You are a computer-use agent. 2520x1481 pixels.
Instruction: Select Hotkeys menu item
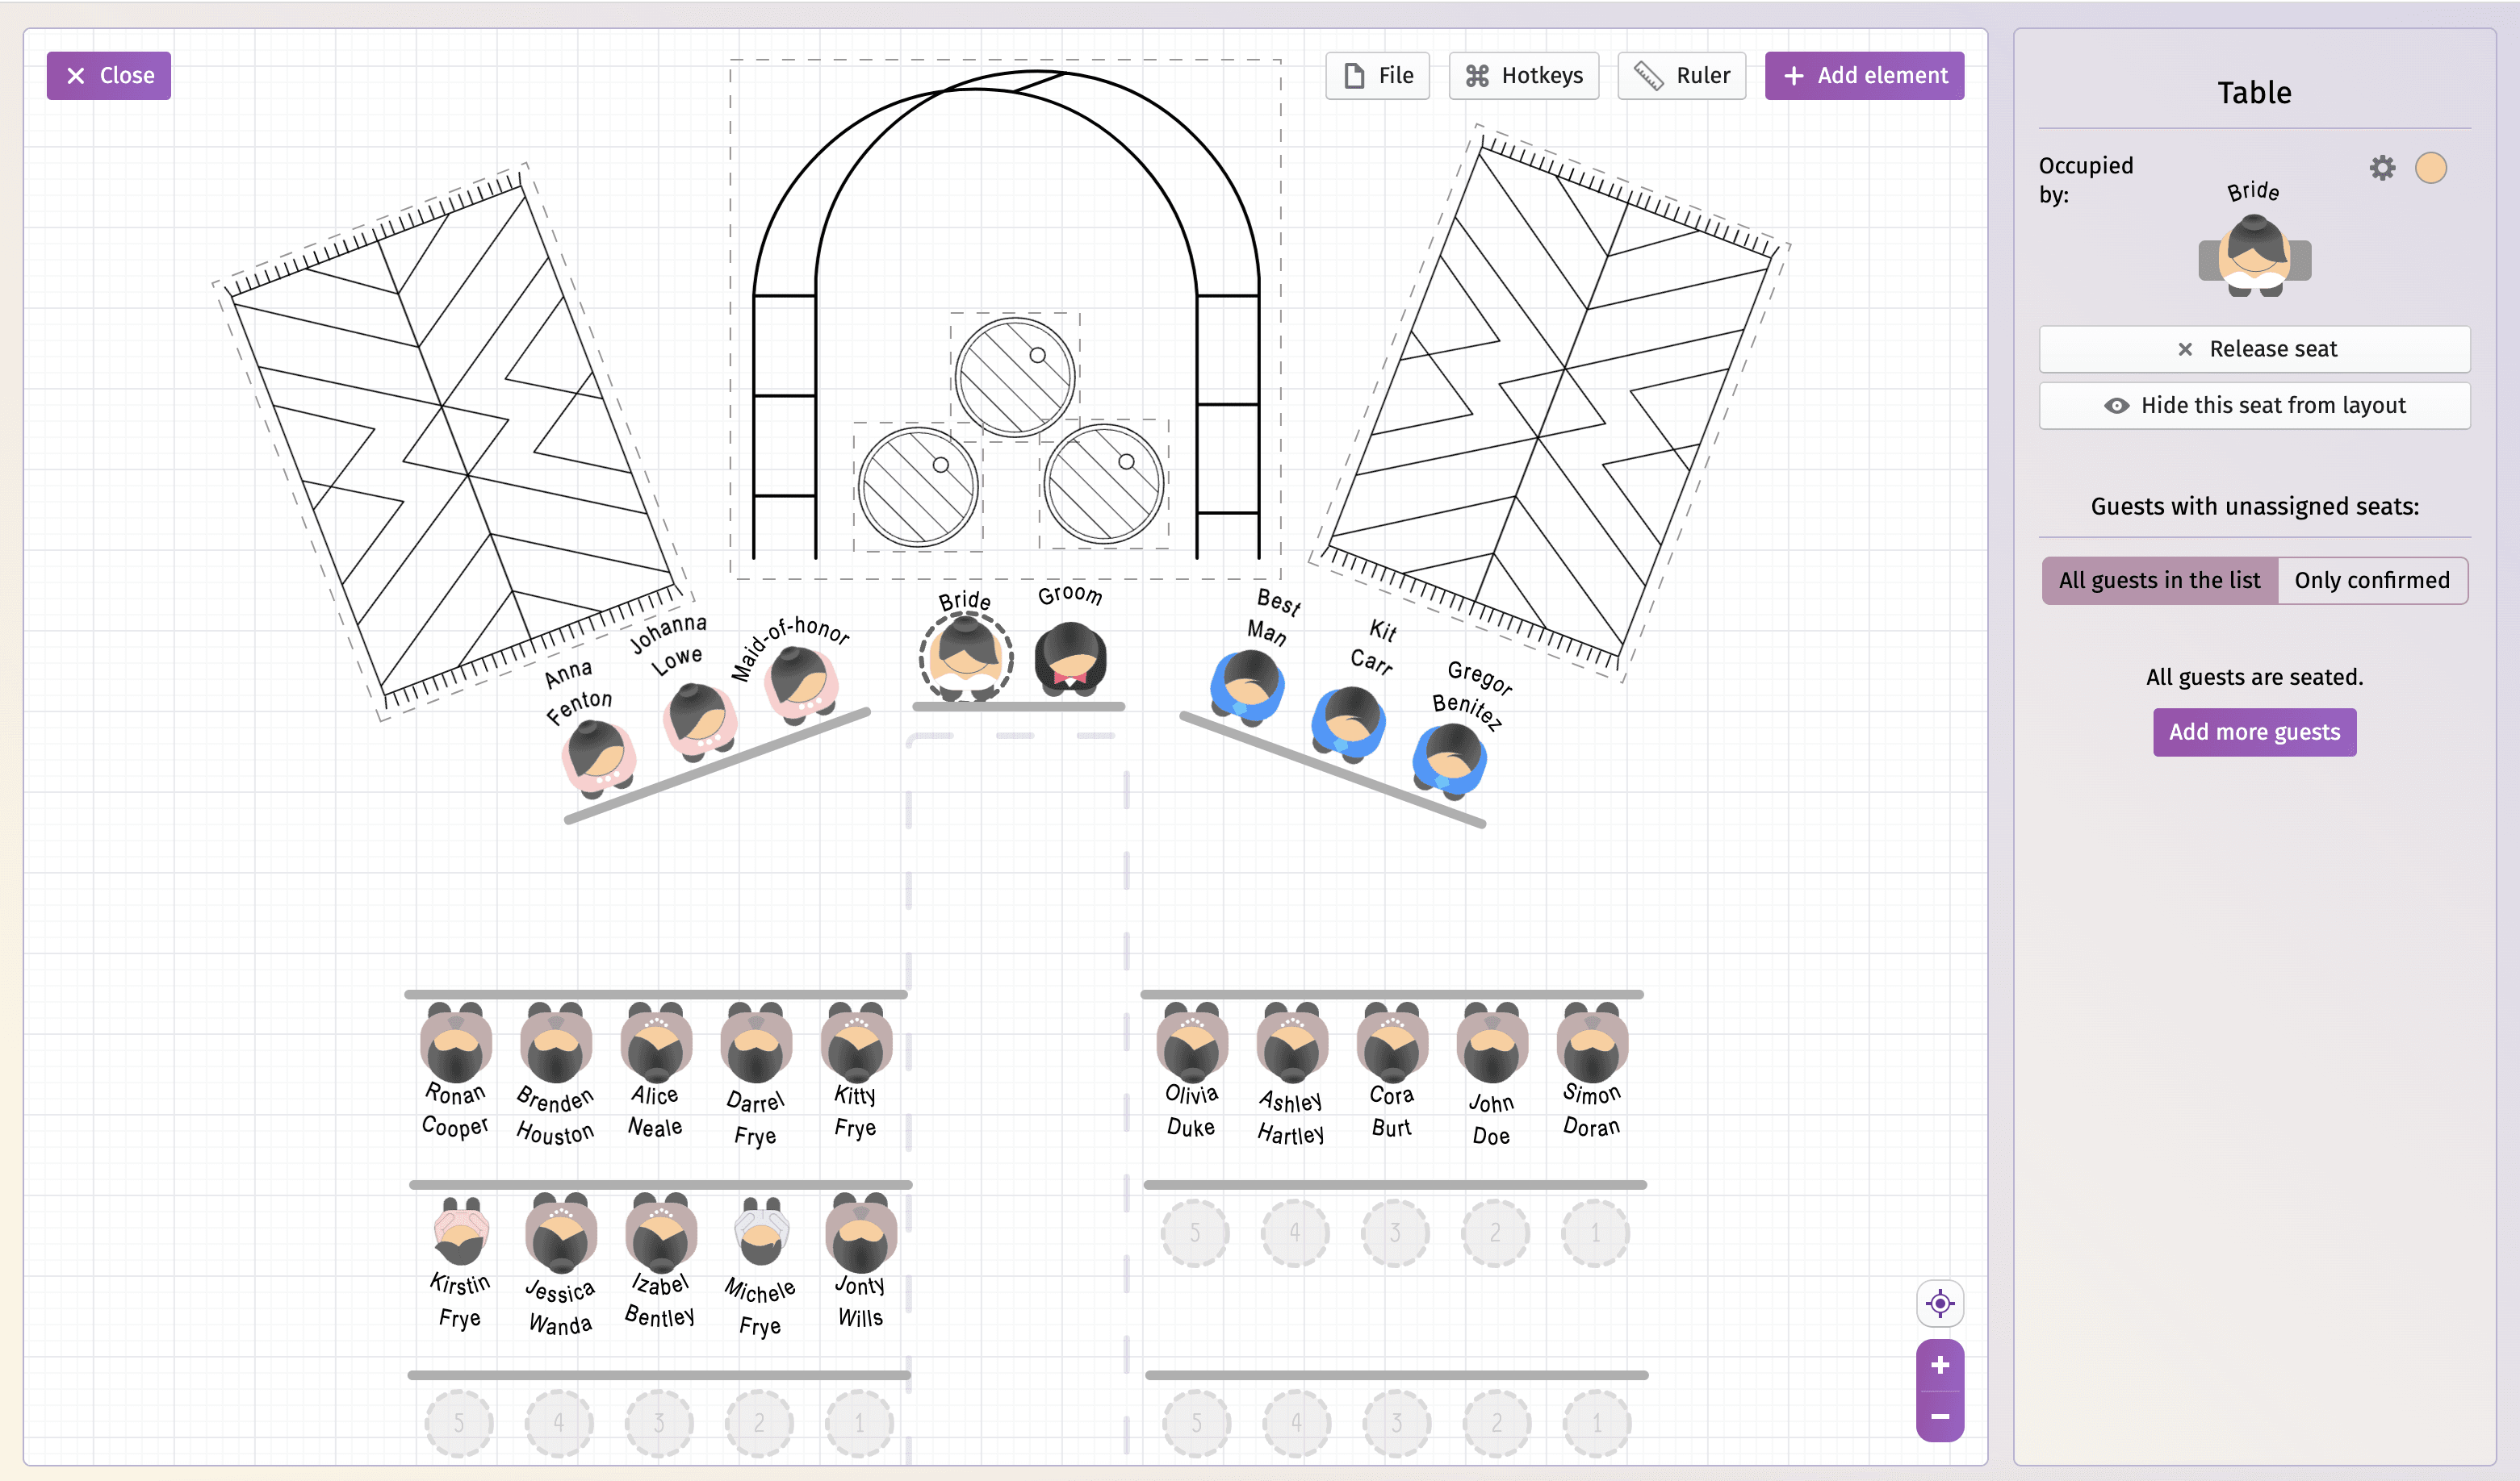[x=1526, y=74]
